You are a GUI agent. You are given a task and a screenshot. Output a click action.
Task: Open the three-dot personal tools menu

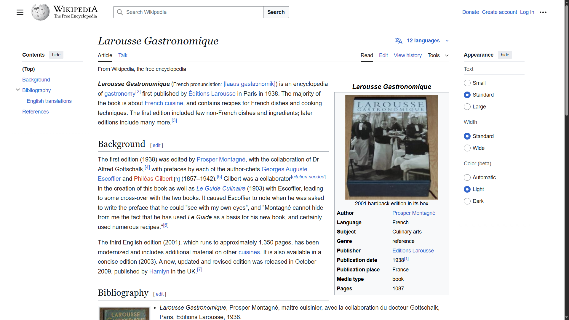543,12
